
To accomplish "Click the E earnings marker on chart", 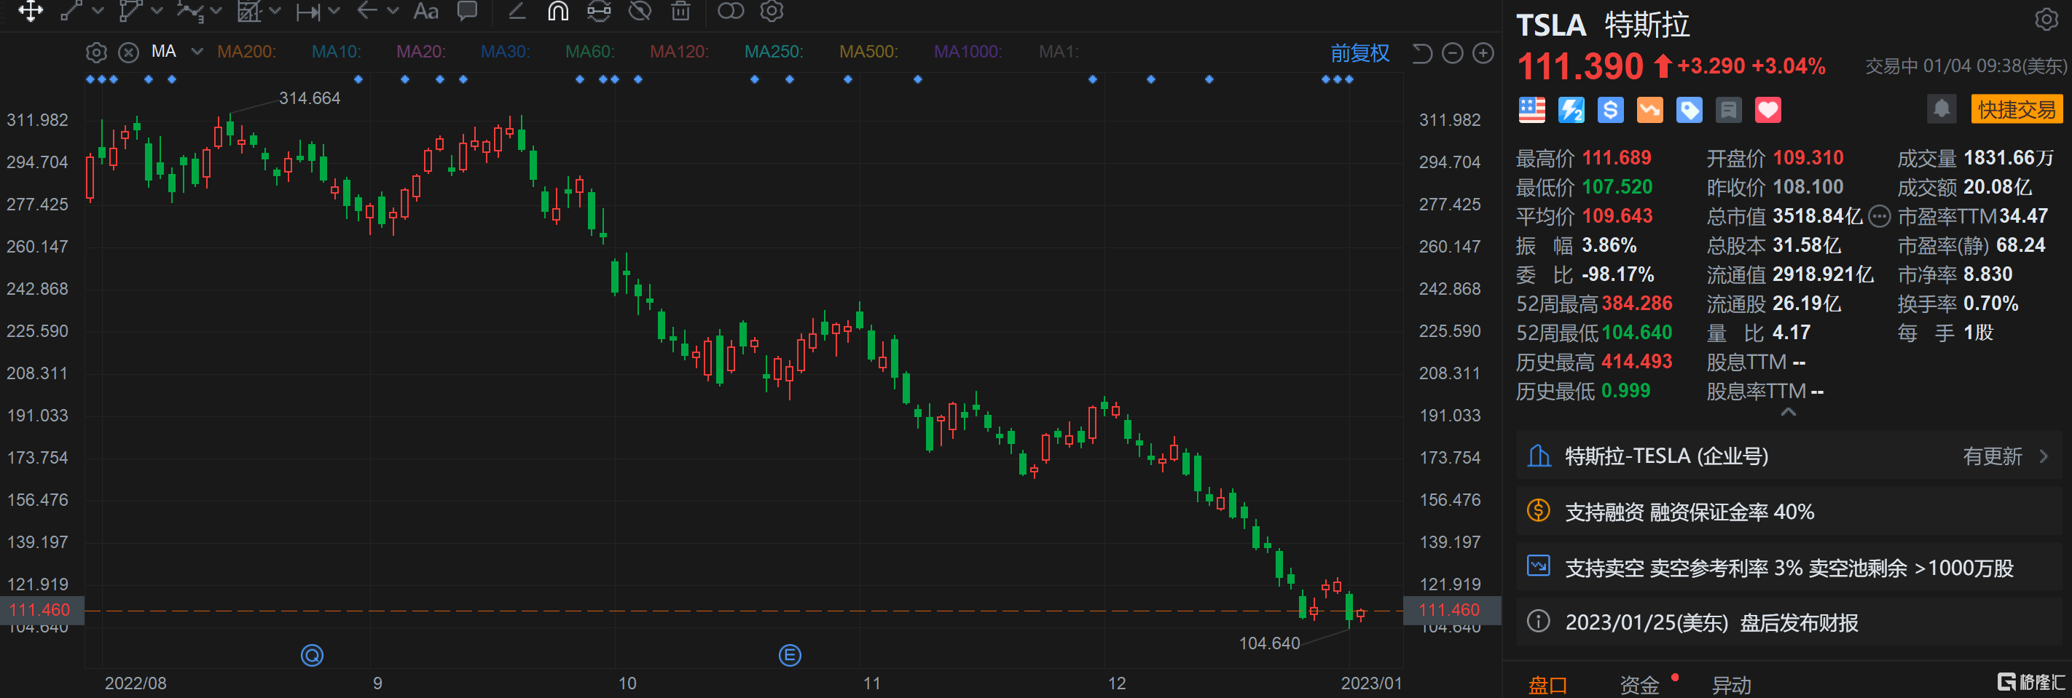I will (x=790, y=656).
